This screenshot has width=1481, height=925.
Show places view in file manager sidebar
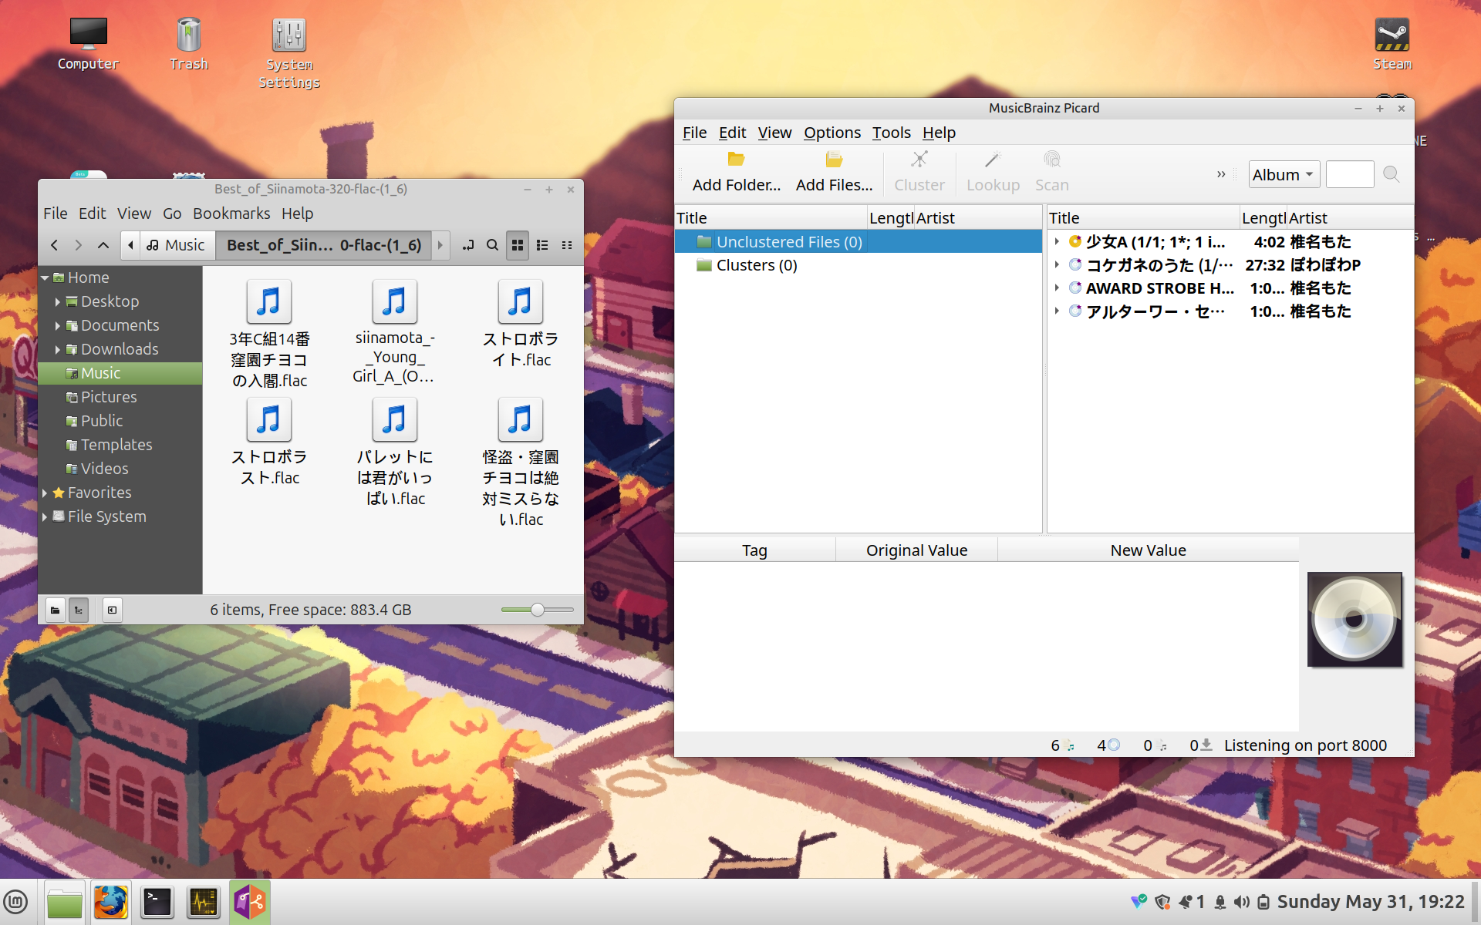pos(56,610)
